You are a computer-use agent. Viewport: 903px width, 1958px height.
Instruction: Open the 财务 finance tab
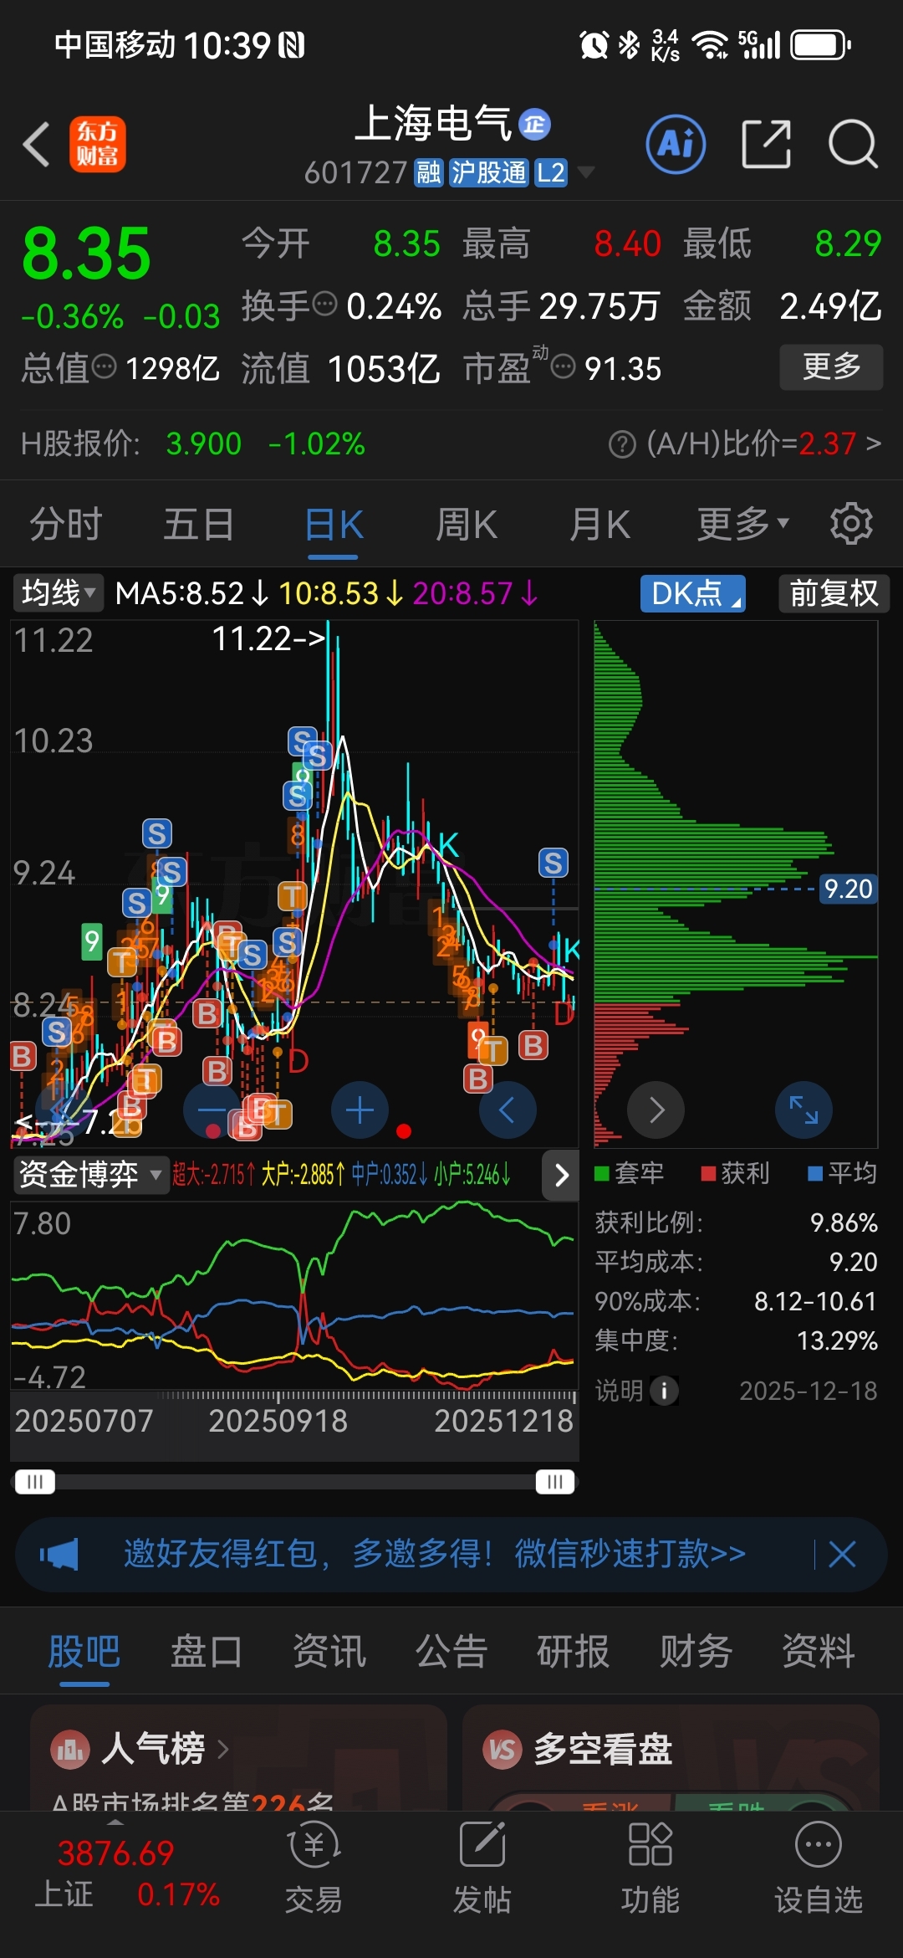pos(696,1652)
